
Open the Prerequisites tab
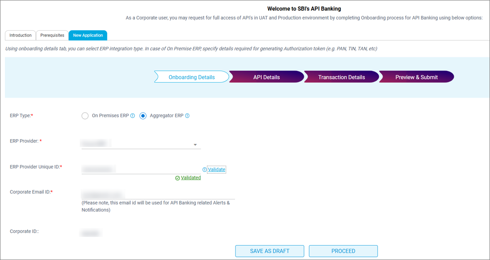point(52,35)
